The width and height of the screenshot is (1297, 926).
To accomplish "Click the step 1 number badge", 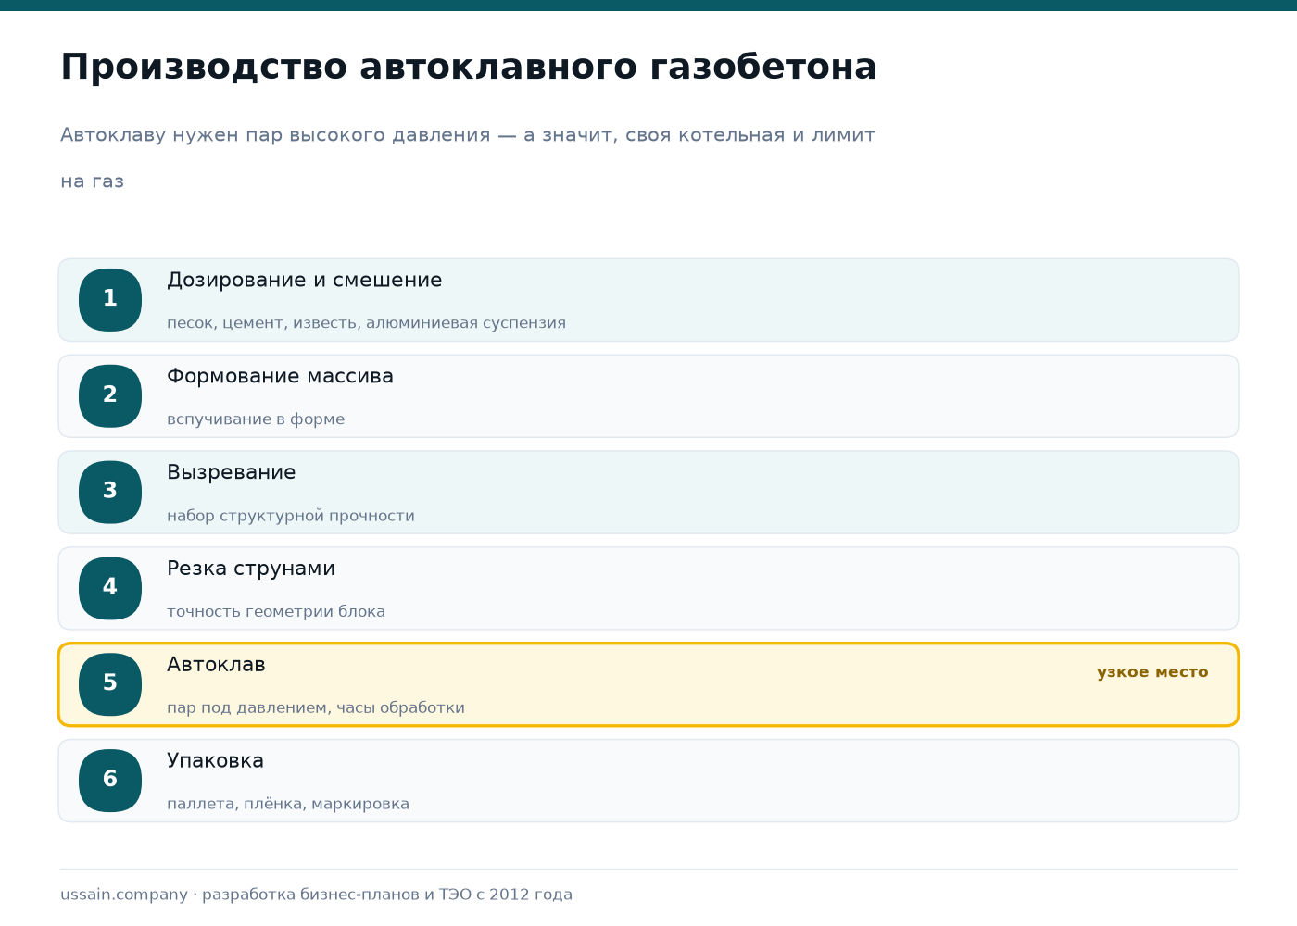I will (x=110, y=300).
